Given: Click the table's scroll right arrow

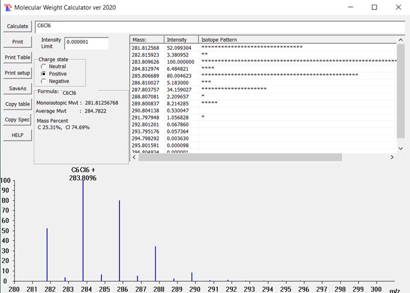Looking at the screenshot, I should point(392,157).
